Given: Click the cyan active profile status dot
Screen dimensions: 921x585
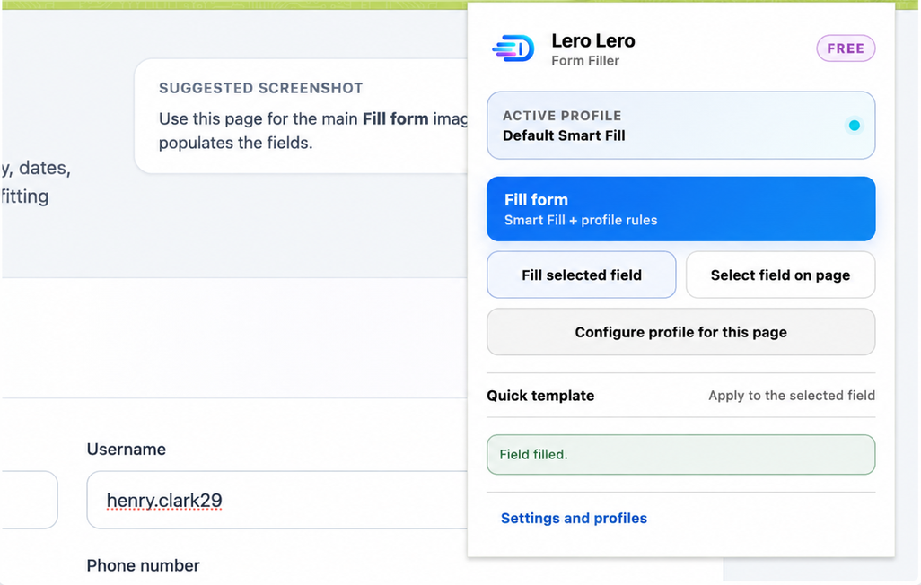Looking at the screenshot, I should pyautogui.click(x=854, y=125).
